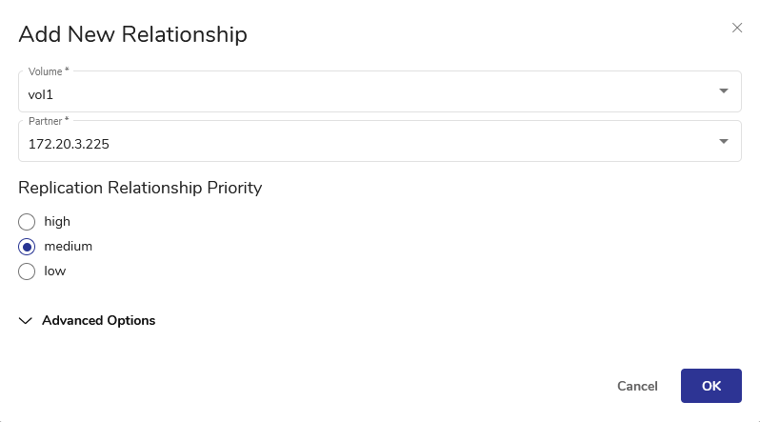Close the Add New Relationship dialog
This screenshot has height=422, width=760.
[737, 28]
